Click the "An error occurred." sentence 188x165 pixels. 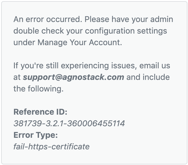coord(48,19)
